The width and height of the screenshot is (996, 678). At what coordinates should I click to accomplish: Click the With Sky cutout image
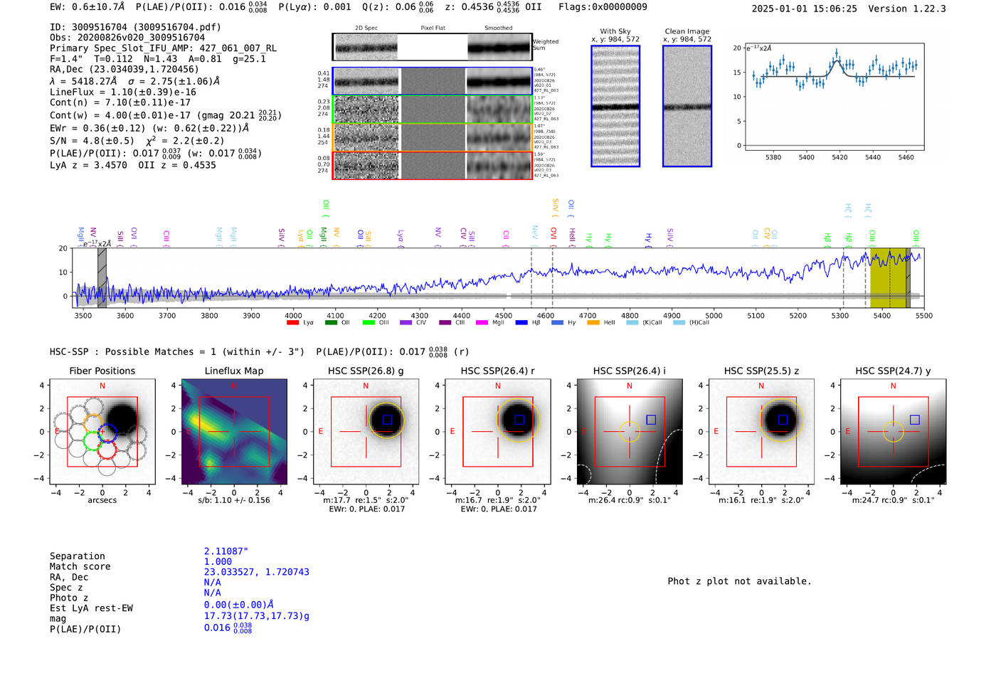pyautogui.click(x=615, y=106)
